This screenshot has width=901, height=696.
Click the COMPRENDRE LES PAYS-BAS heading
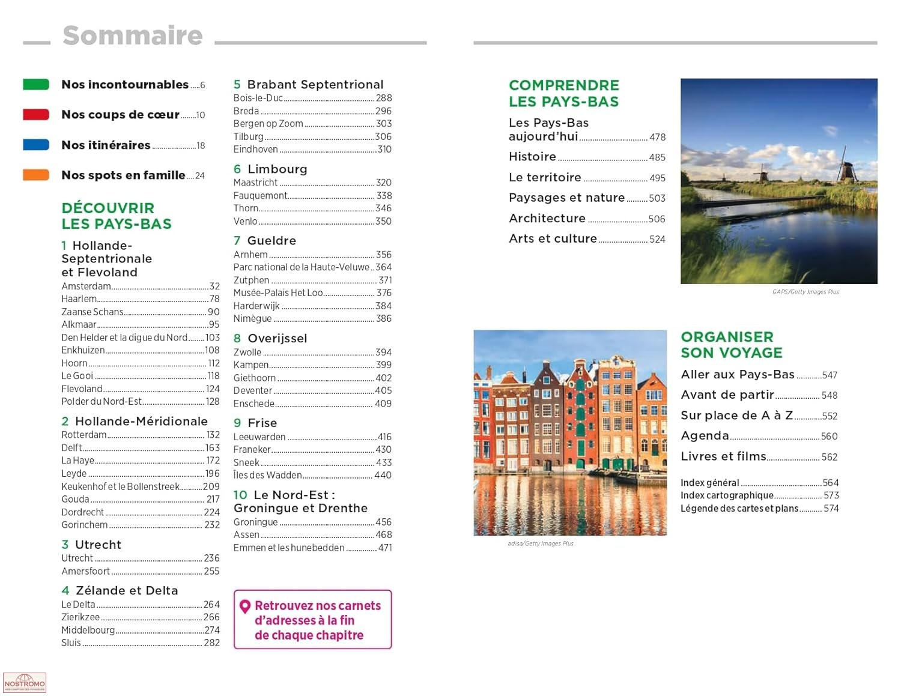click(564, 93)
